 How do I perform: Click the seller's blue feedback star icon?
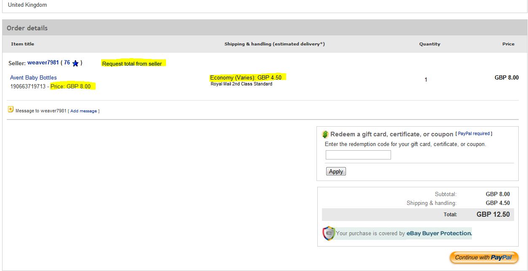[75, 64]
